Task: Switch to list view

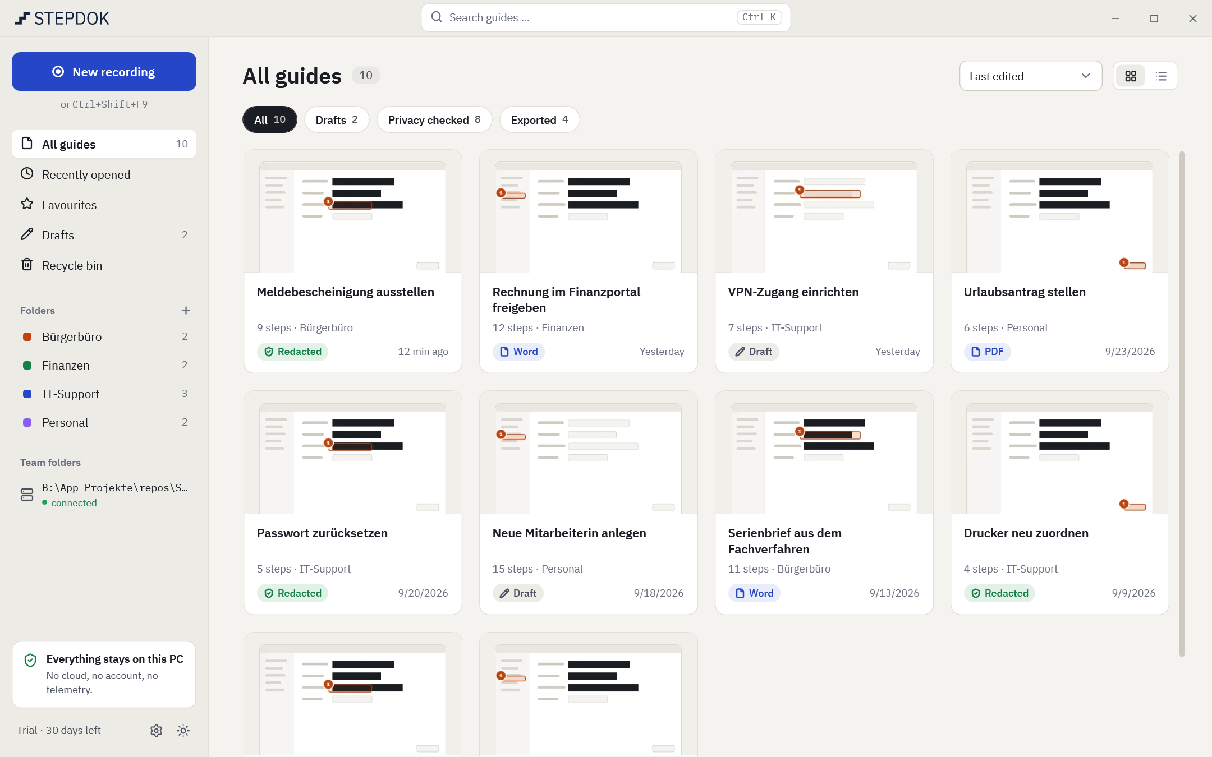Action: (1161, 76)
